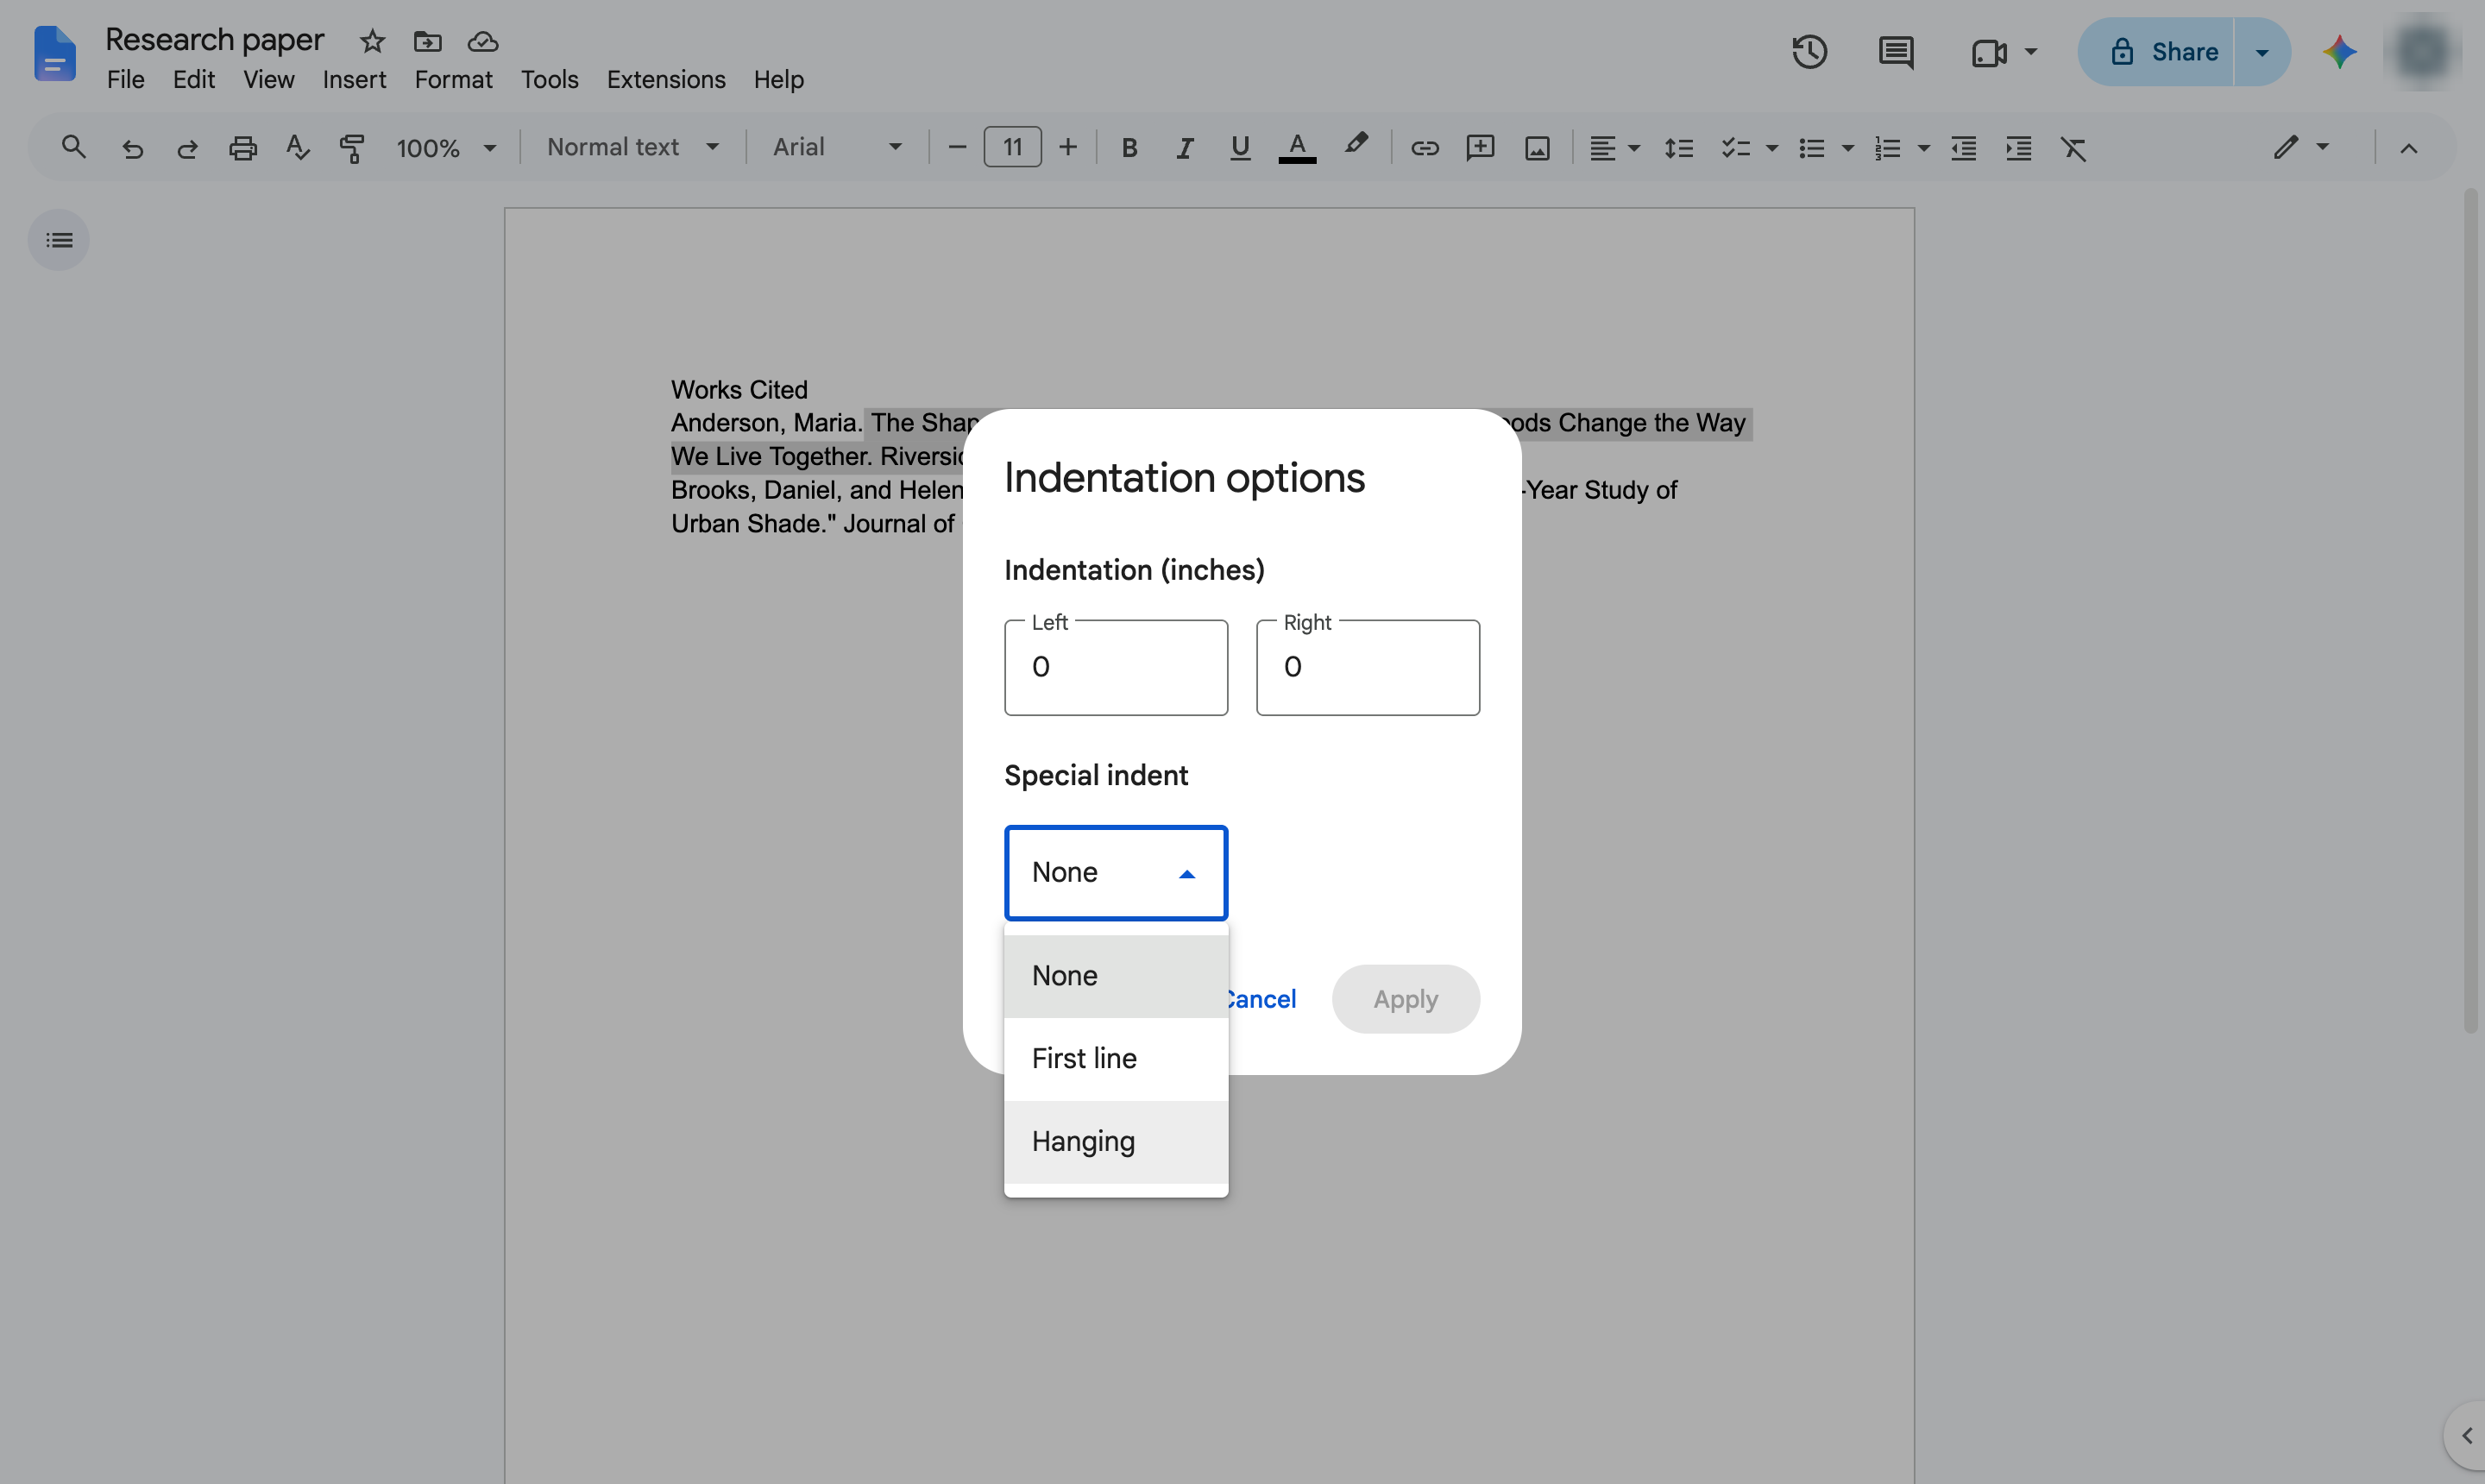Click Cancel in the Indentation dialog
Viewport: 2485px width, 1484px height.
1262,999
